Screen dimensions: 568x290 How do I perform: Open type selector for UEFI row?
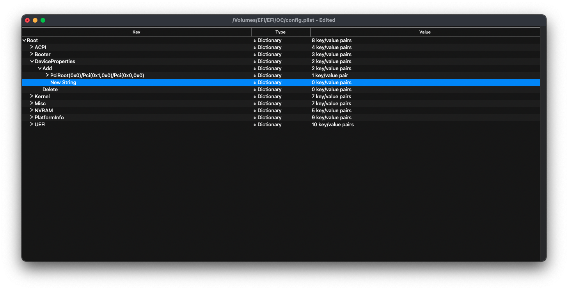point(255,125)
